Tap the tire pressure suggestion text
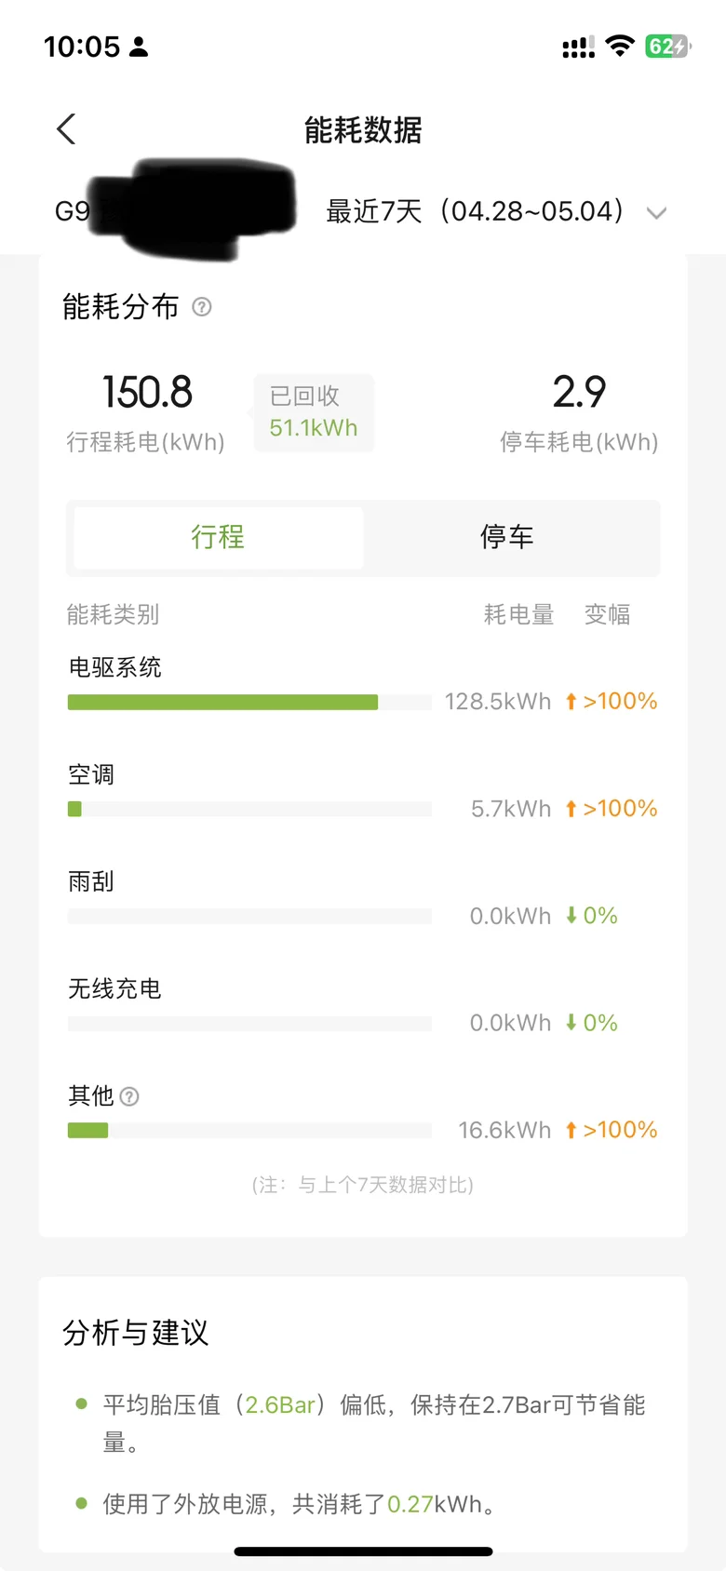 [374, 1423]
